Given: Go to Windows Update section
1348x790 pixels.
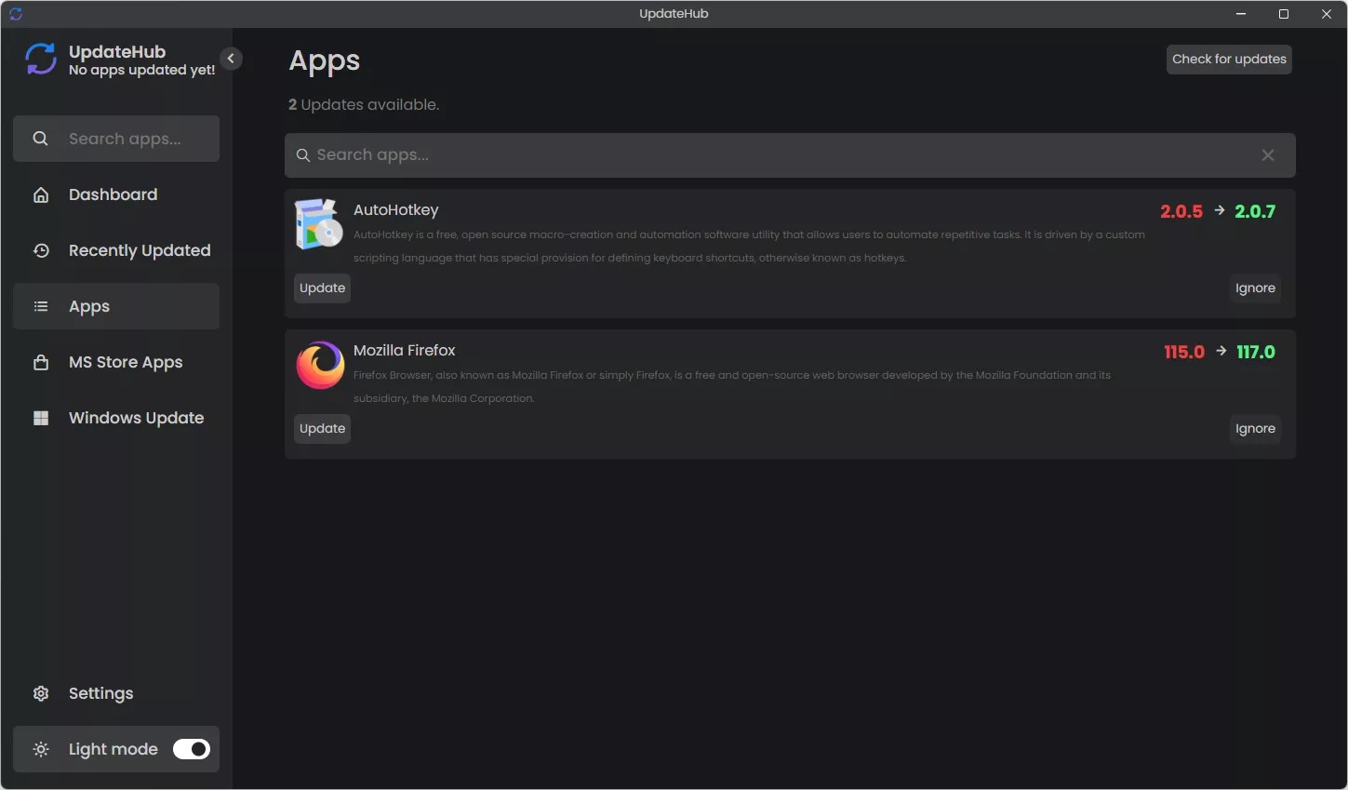Looking at the screenshot, I should click(136, 418).
